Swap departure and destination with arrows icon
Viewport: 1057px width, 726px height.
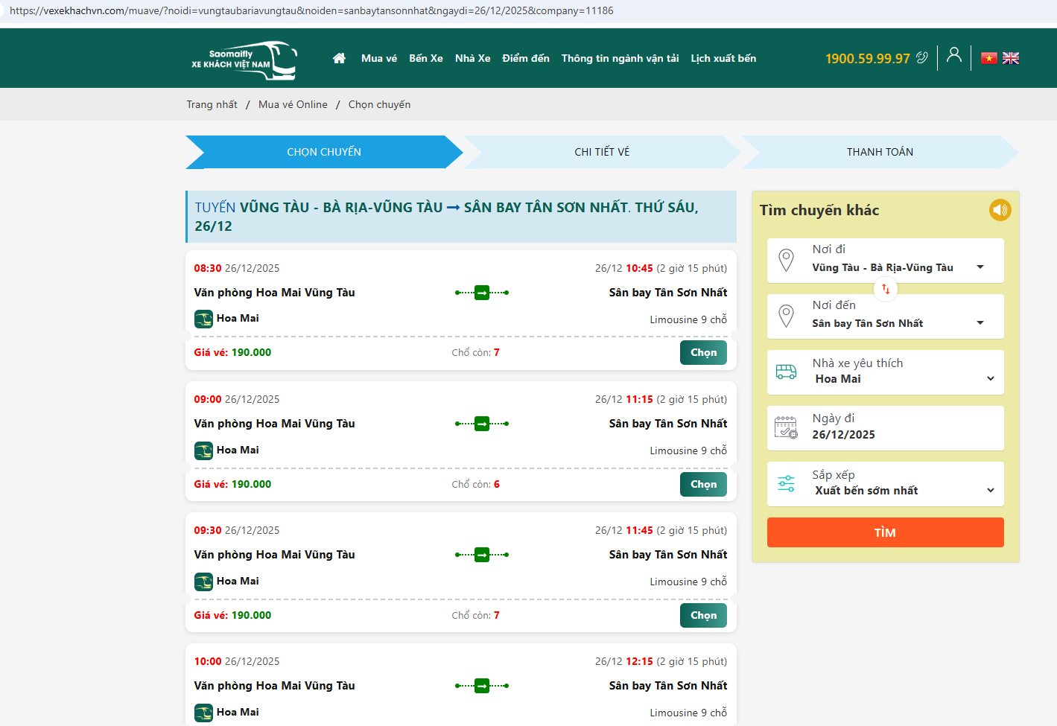886,289
